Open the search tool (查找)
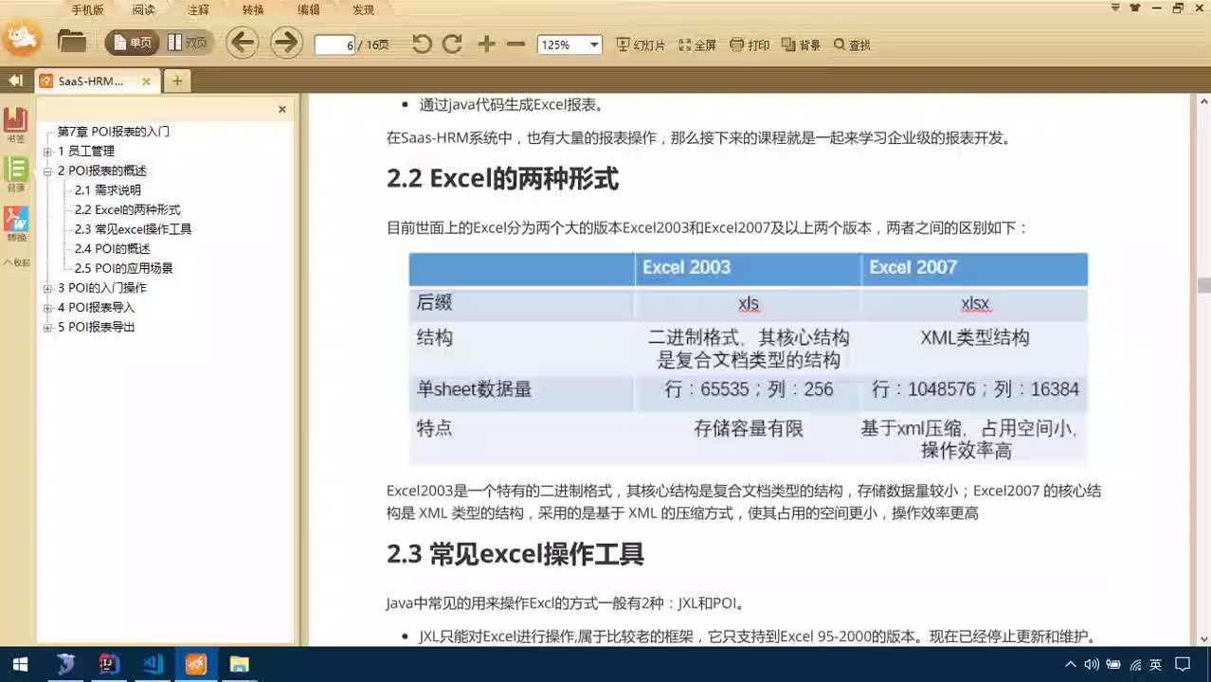Image resolution: width=1211 pixels, height=682 pixels. (x=852, y=45)
